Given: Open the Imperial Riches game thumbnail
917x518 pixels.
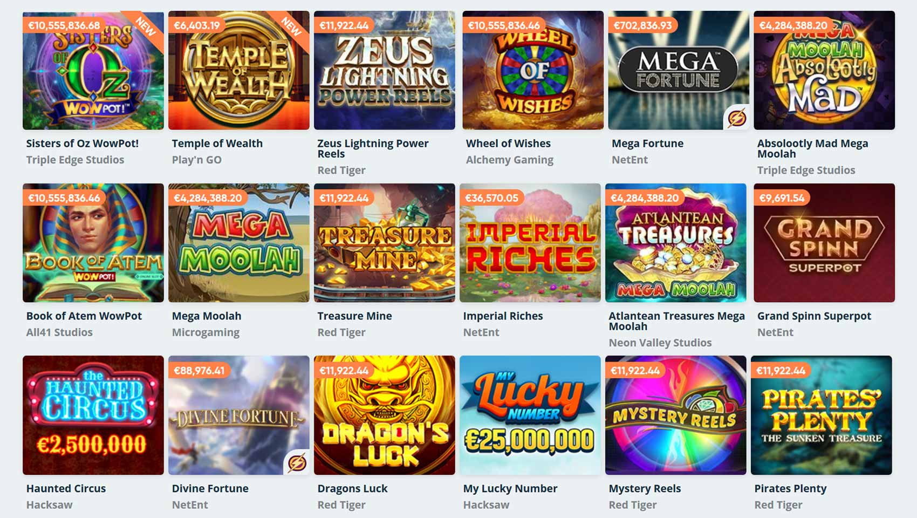Looking at the screenshot, I should (530, 243).
